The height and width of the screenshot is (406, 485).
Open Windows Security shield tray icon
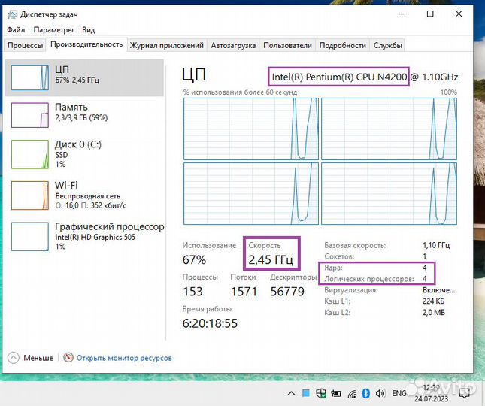(x=321, y=394)
